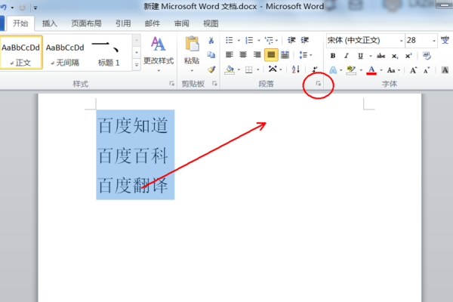Select the Format Painter brush icon
453x302 pixels.
click(x=211, y=69)
